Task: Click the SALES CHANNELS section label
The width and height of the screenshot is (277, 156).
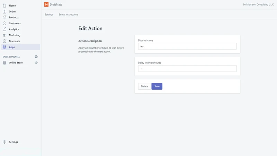Action: tap(11, 57)
